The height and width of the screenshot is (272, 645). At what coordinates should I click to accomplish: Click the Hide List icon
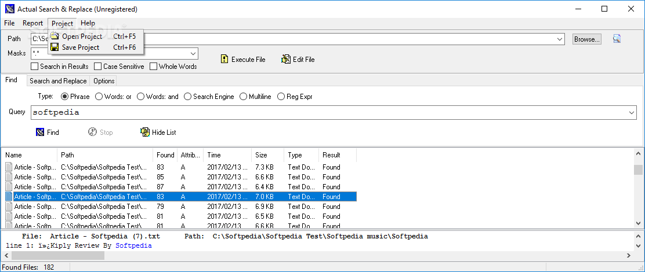(x=145, y=132)
